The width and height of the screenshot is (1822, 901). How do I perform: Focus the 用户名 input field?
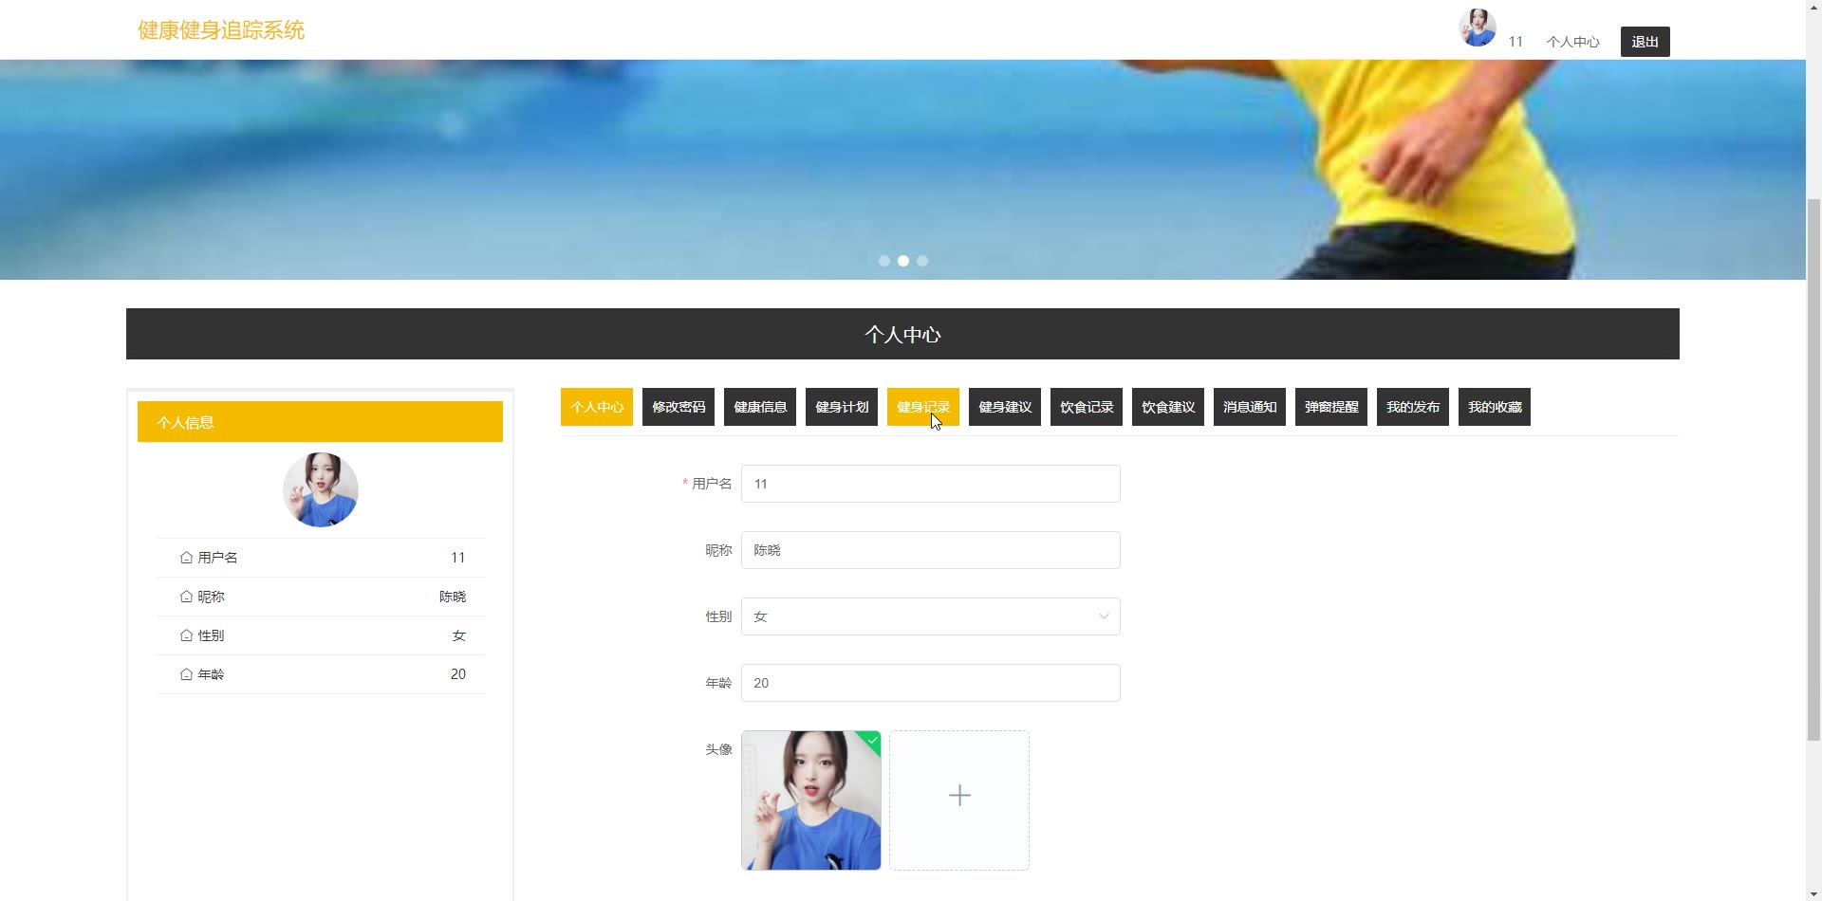pyautogui.click(x=931, y=484)
